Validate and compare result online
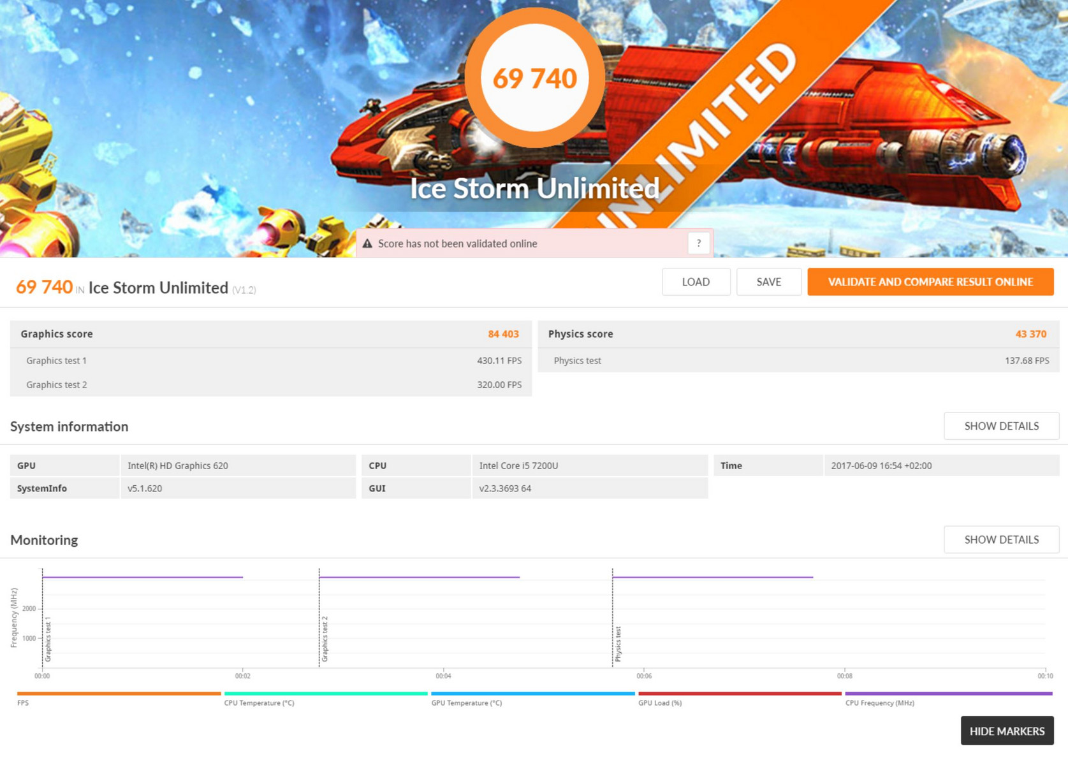 click(x=930, y=282)
